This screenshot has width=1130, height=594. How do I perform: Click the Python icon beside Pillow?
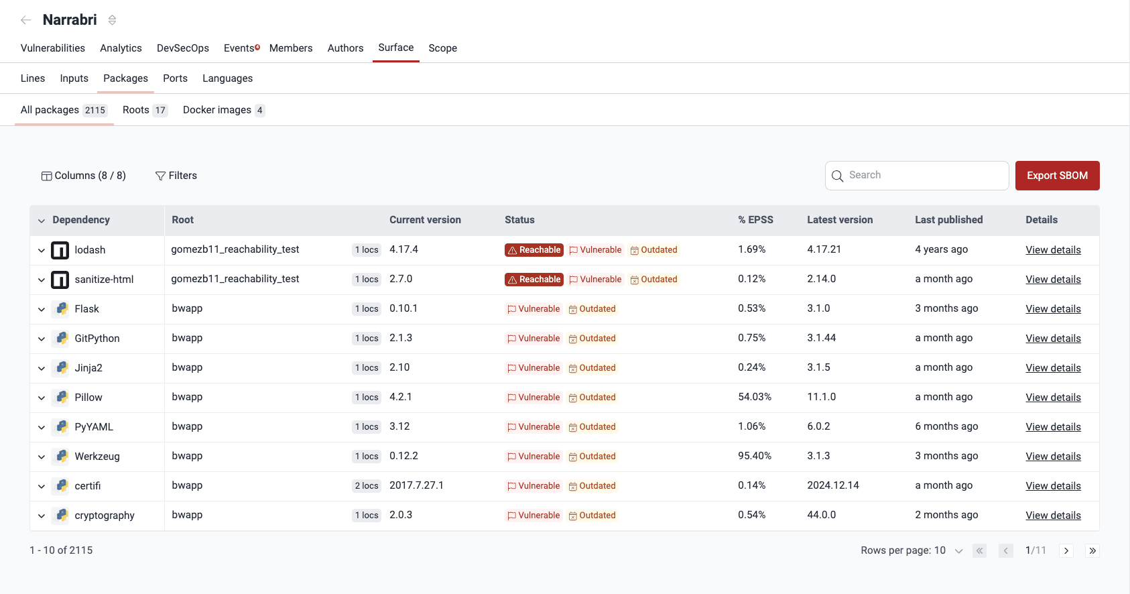[x=62, y=397]
